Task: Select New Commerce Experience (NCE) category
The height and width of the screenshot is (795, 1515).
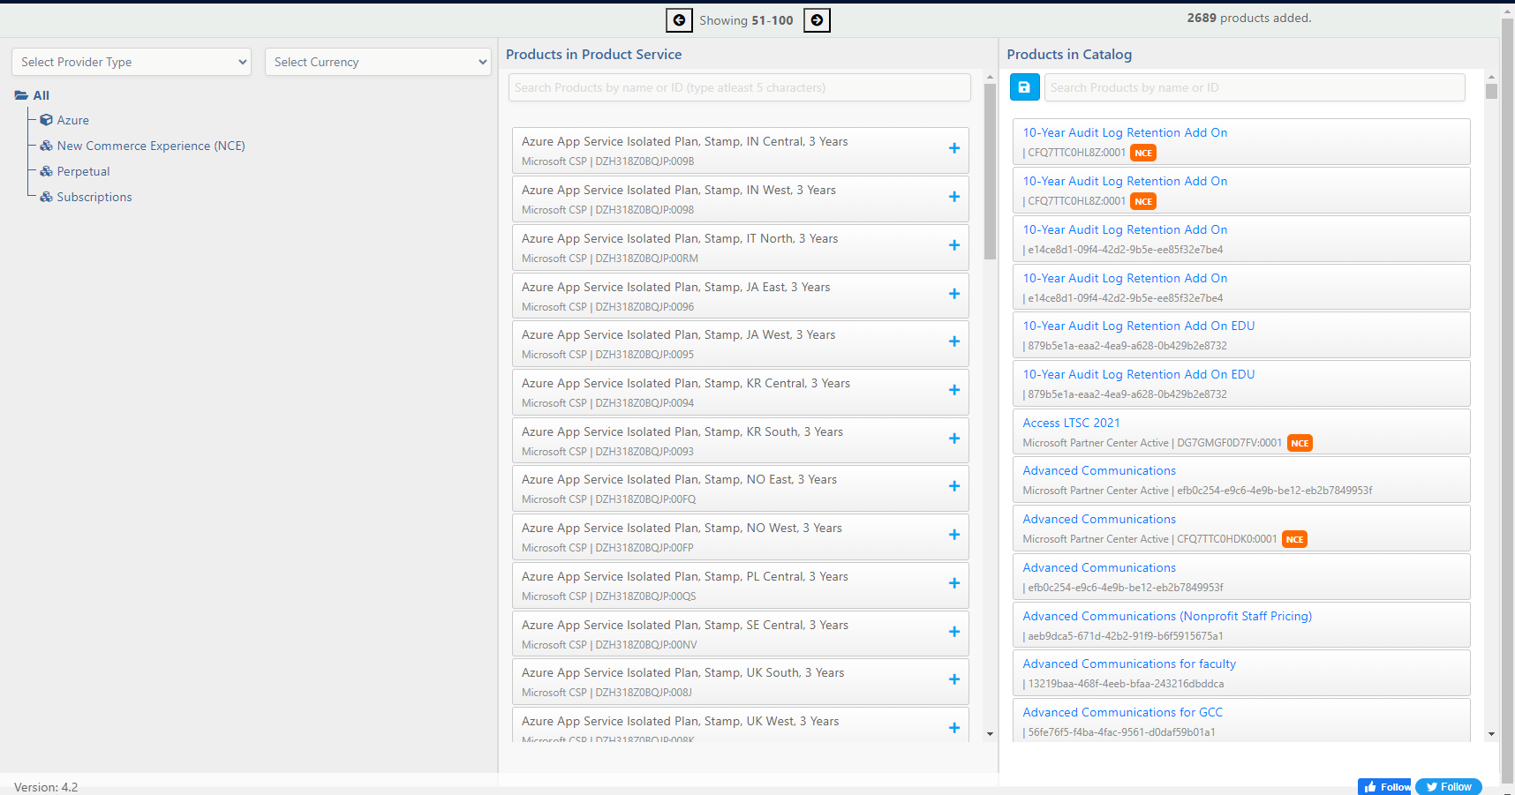Action: tap(151, 146)
